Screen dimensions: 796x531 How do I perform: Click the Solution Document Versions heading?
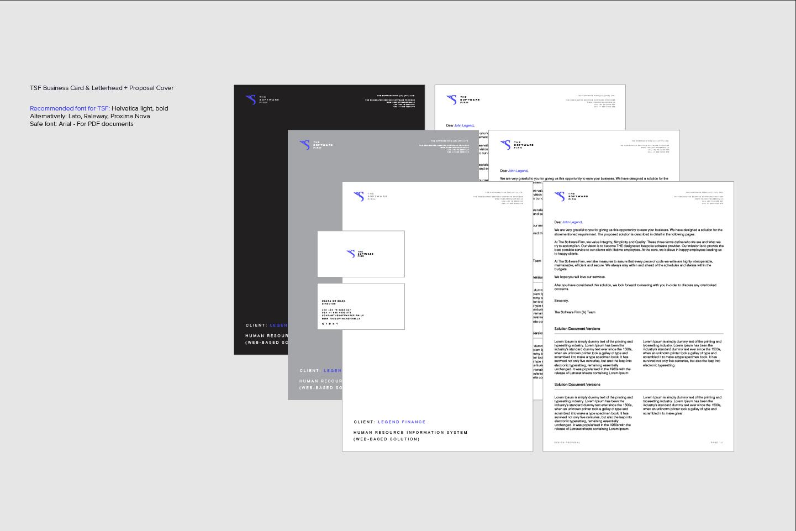point(577,328)
